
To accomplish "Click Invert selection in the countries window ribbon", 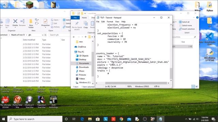I will pyautogui.click(x=187, y=29).
